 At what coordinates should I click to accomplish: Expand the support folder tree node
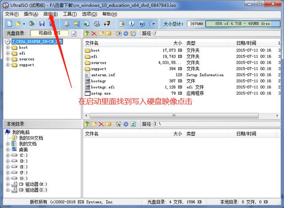click(x=8, y=65)
